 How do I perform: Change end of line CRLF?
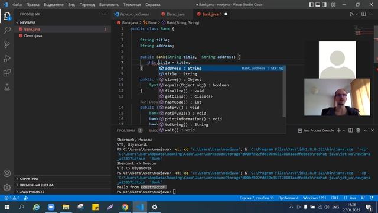[335, 198]
